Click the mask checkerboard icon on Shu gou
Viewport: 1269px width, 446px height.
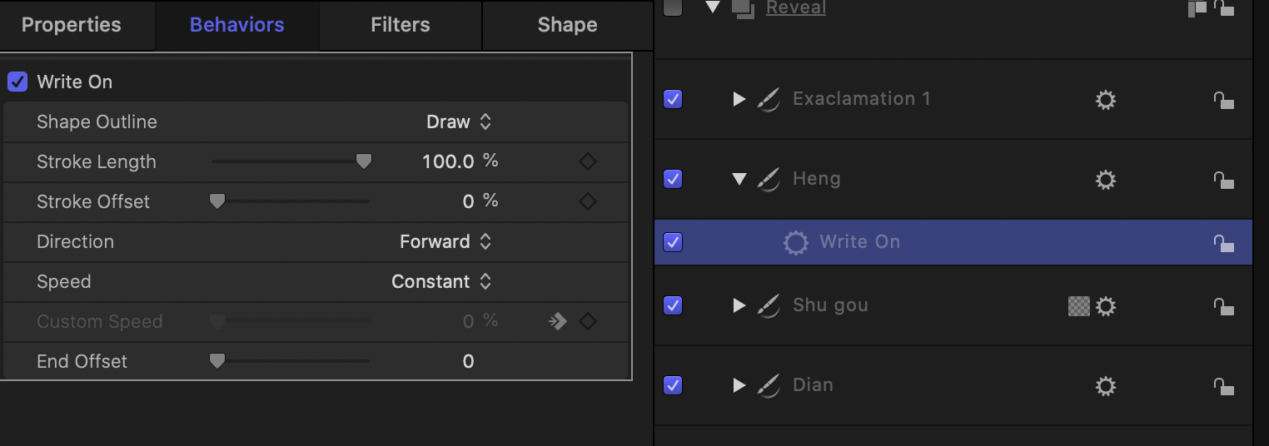(x=1078, y=306)
